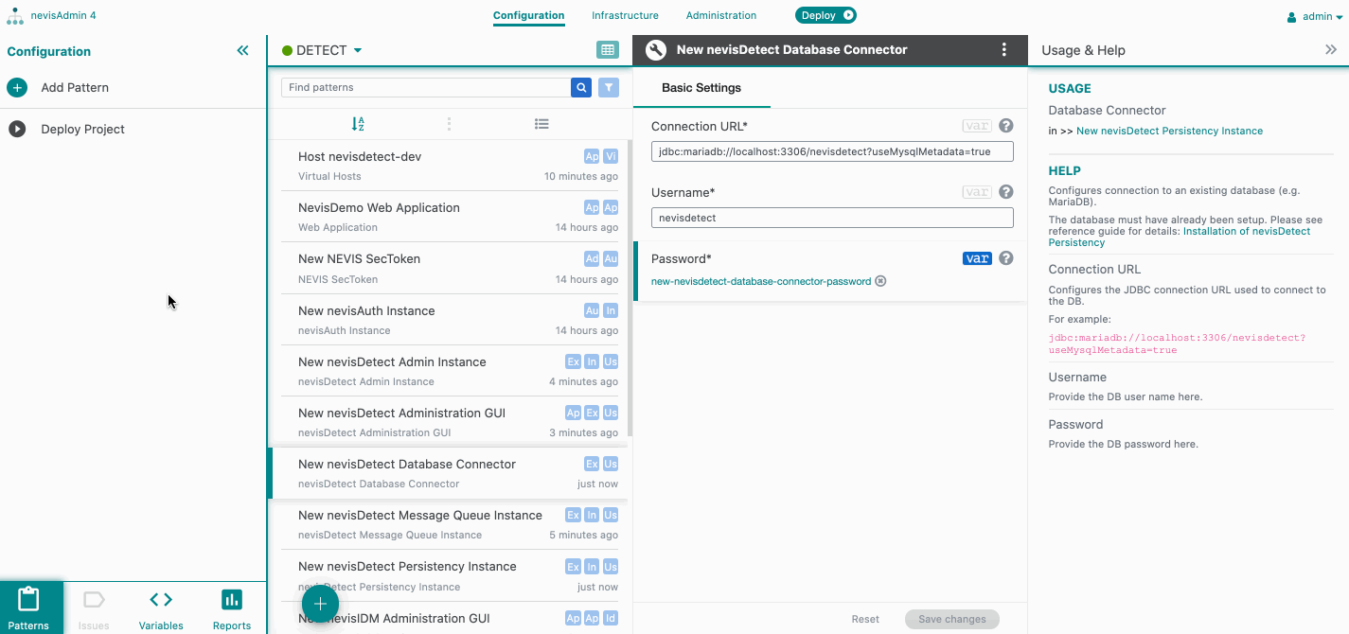Click the Deploy Project label

[83, 130]
